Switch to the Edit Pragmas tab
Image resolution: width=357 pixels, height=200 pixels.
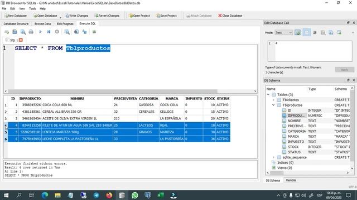point(65,23)
